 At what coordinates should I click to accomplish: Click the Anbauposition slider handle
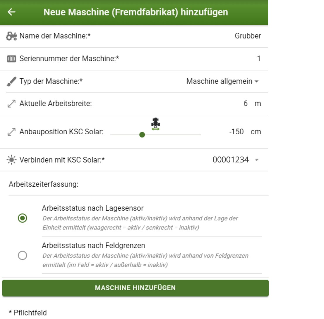point(142,135)
